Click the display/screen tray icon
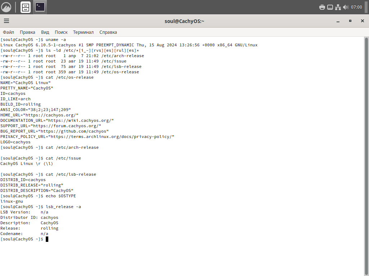The height and width of the screenshot is (276, 369). point(330,7)
